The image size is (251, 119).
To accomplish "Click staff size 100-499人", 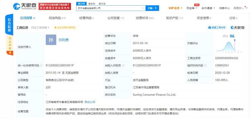I will point(221,80).
